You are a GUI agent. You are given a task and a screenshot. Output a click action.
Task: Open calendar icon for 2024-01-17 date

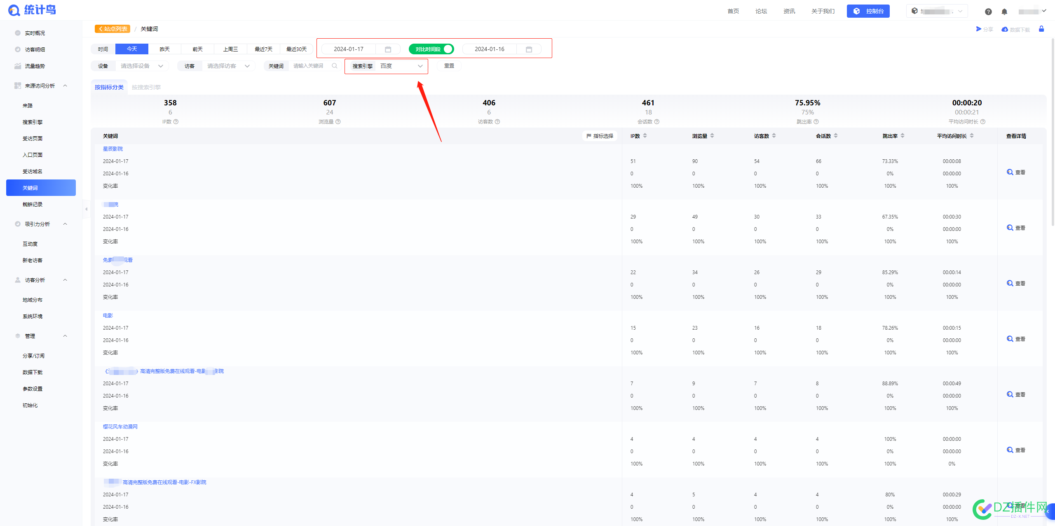pos(388,49)
